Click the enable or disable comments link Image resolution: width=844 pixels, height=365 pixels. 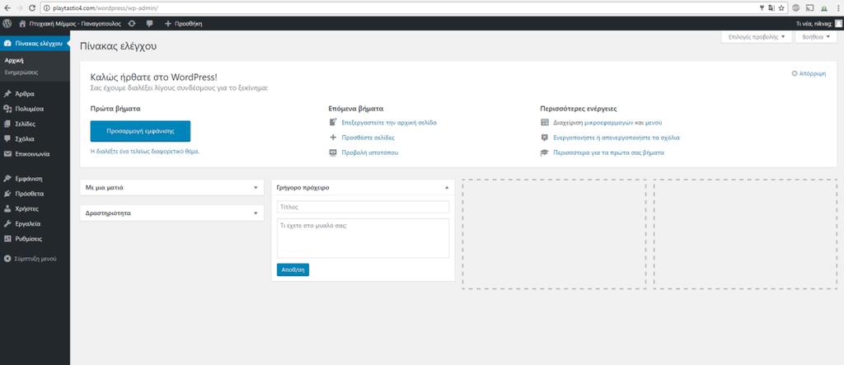click(617, 138)
